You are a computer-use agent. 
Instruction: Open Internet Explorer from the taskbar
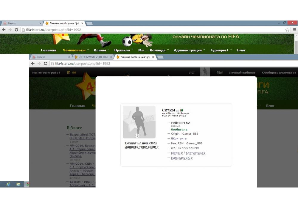click(x=8, y=184)
